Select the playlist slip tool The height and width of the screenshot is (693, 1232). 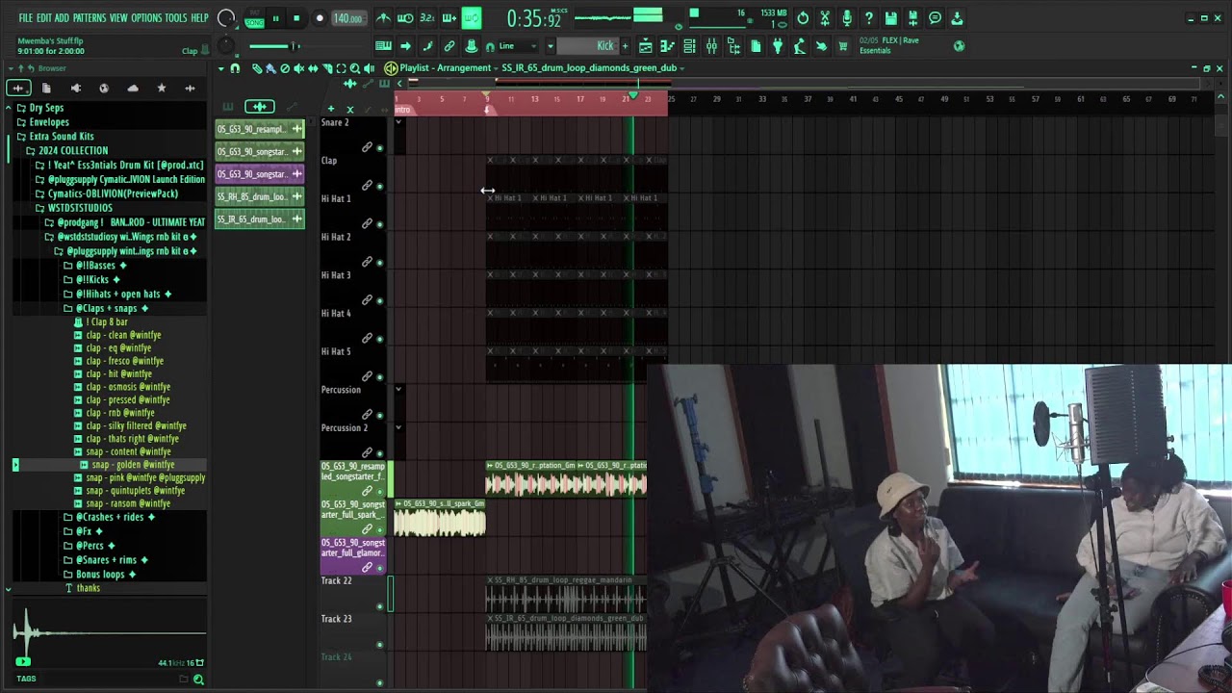click(x=314, y=68)
